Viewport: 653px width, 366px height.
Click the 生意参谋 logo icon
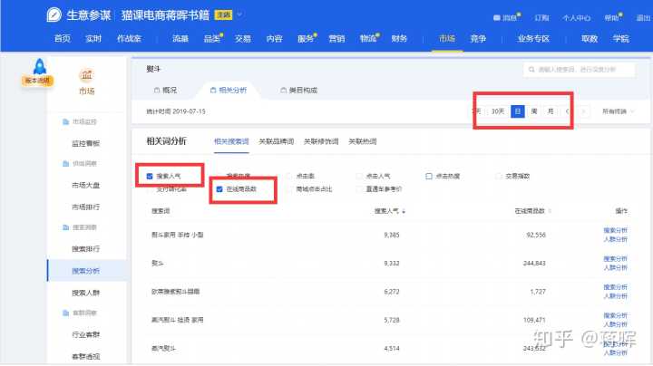pyautogui.click(x=56, y=15)
